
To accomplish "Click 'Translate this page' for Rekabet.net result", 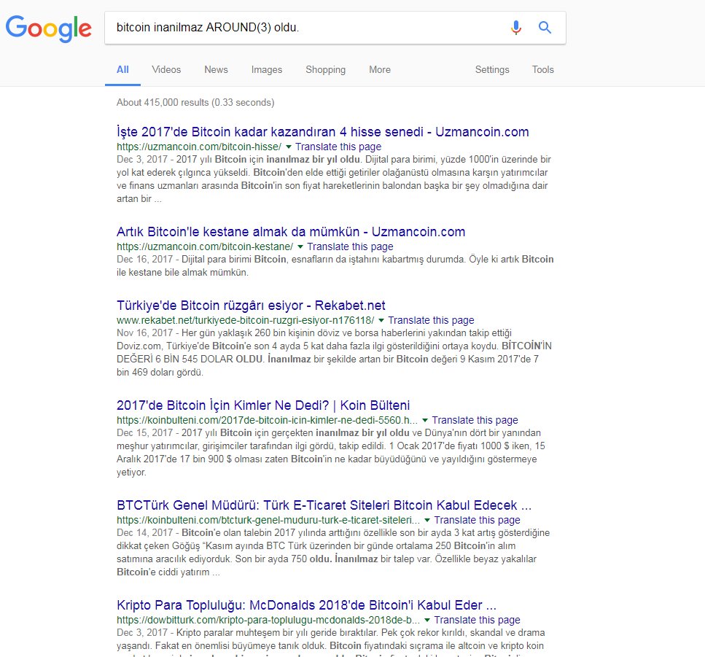I will click(x=431, y=320).
